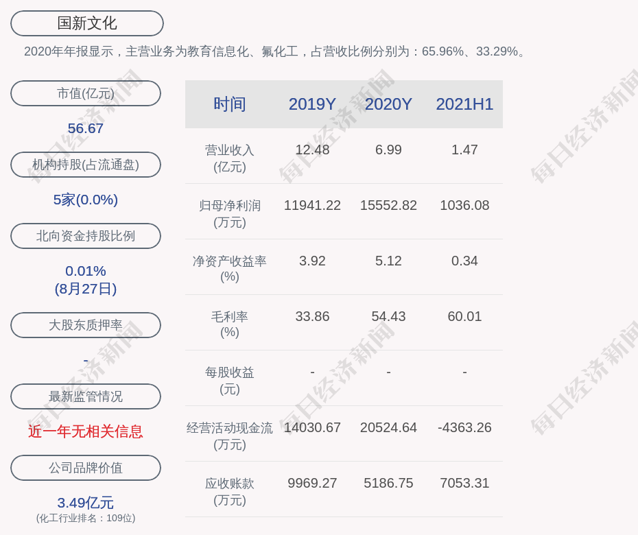Click the receivables value 9969.27

tap(312, 483)
